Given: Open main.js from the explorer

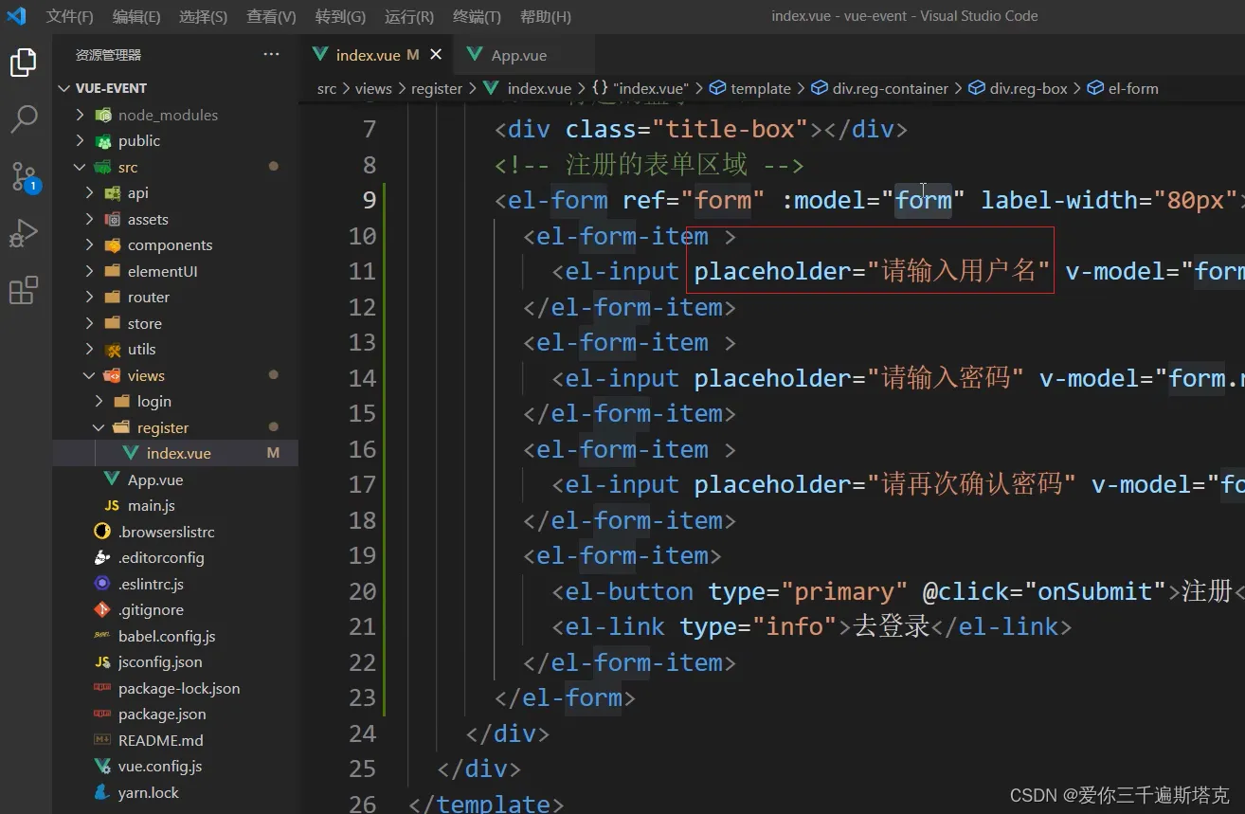Looking at the screenshot, I should click(152, 506).
